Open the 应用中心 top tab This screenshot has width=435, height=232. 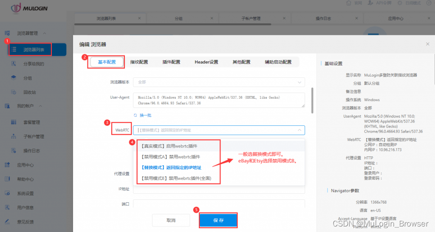pyautogui.click(x=395, y=19)
